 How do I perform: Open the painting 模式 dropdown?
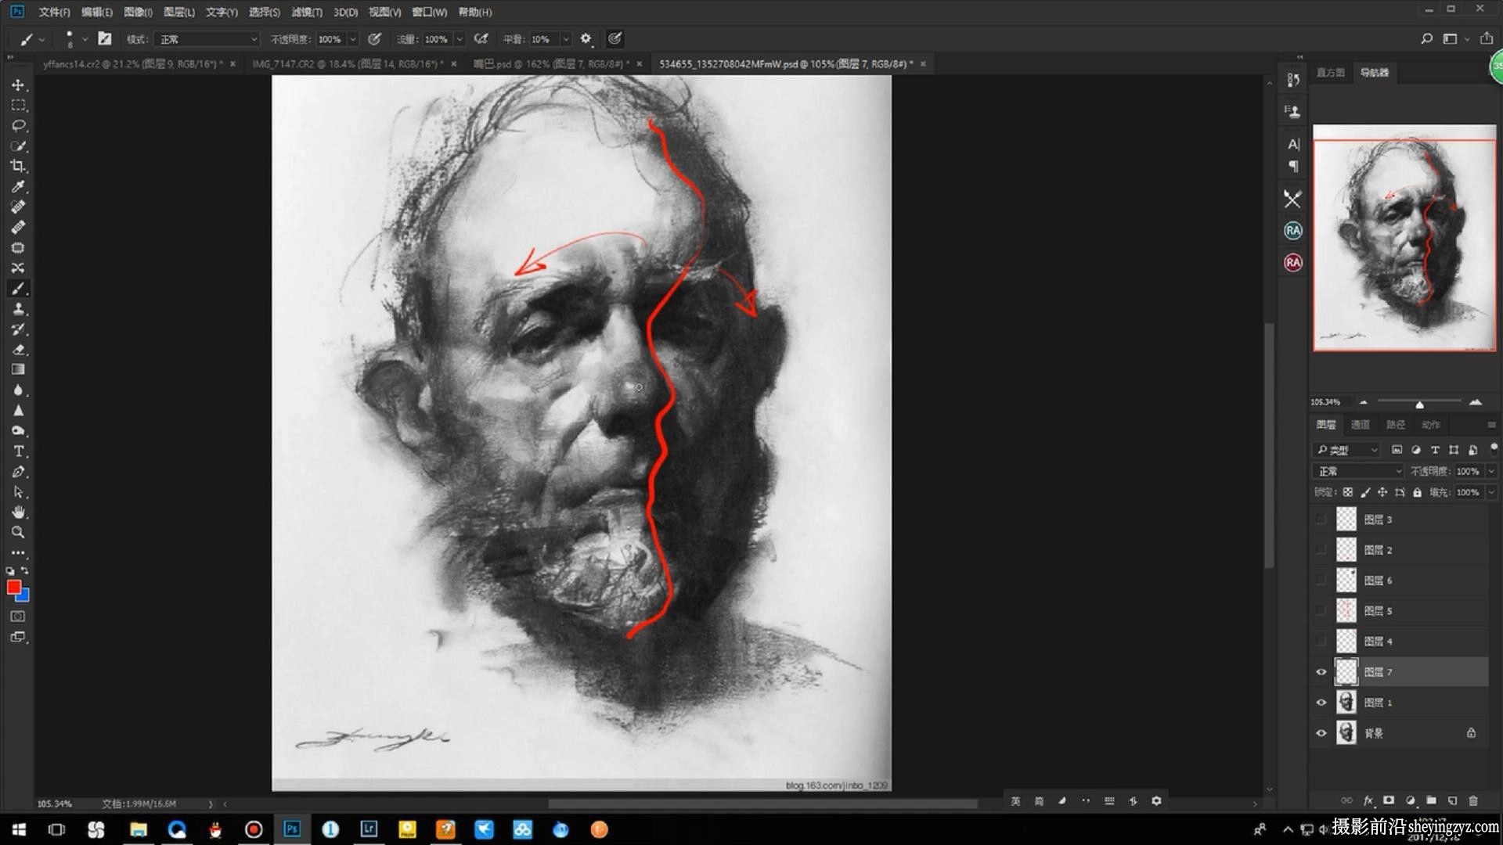point(207,39)
